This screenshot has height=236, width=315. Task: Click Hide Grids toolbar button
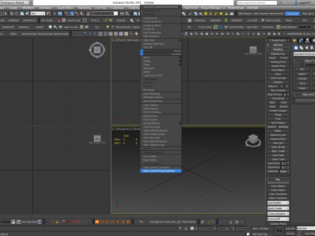pos(293,14)
